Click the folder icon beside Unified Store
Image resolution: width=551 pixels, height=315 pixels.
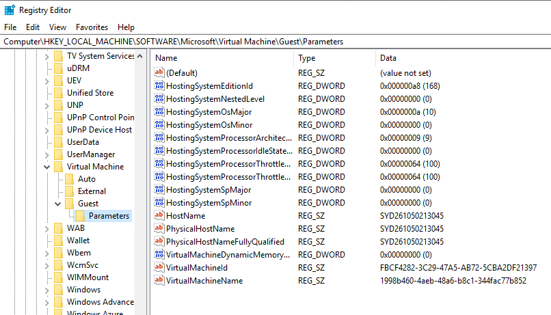coord(58,93)
